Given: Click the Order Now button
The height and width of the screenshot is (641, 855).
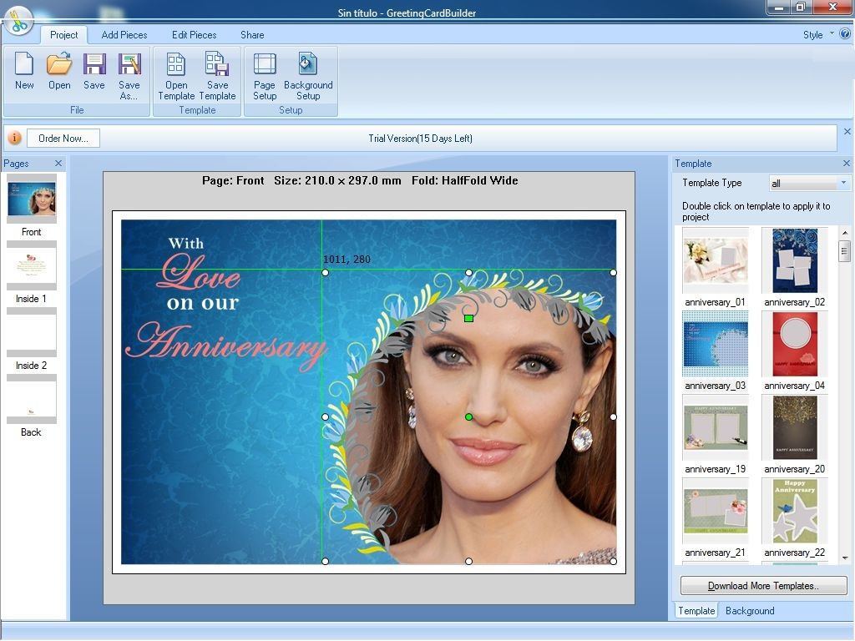Looking at the screenshot, I should tap(63, 138).
